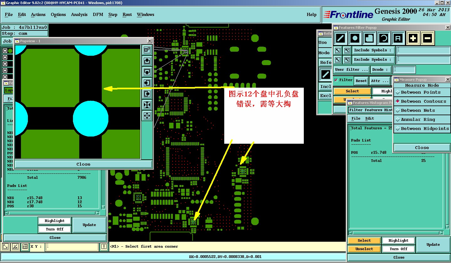Click the Popview pan right icon
The height and width of the screenshot is (263, 451).
(x=147, y=94)
